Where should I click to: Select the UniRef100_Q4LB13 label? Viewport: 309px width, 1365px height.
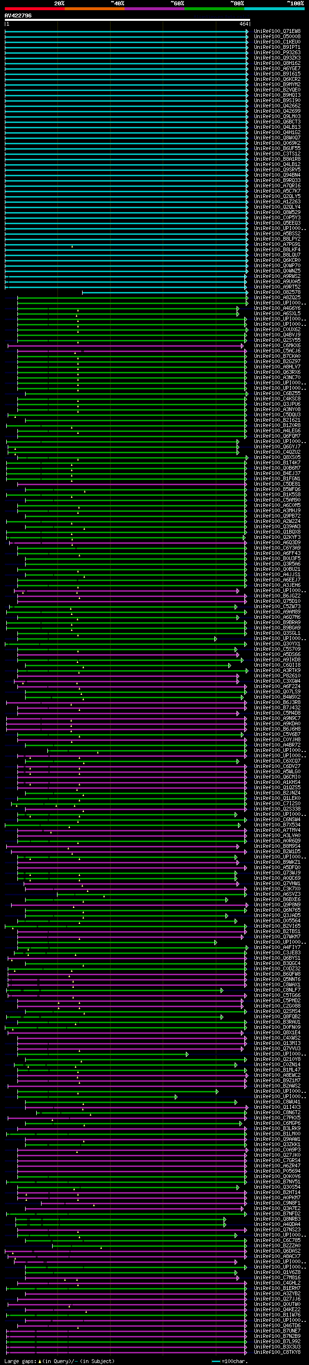click(277, 127)
